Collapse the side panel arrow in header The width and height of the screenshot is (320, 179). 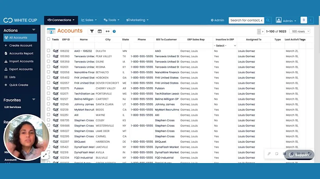pyautogui.click(x=311, y=20)
